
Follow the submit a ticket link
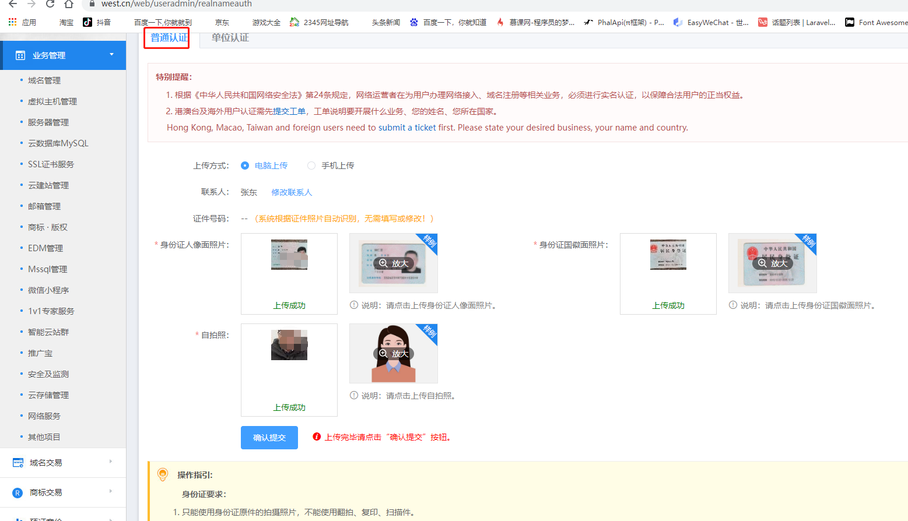[407, 128]
